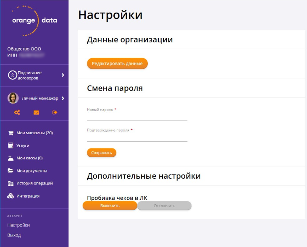Click the orange gears settings icon
Image resolution: width=307 pixels, height=247 pixels.
pos(17,112)
